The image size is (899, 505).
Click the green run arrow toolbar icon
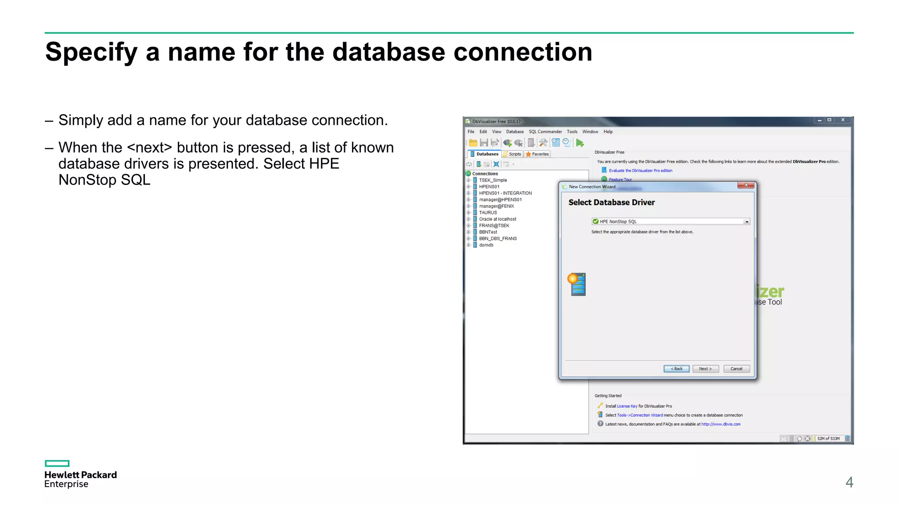[x=580, y=143]
